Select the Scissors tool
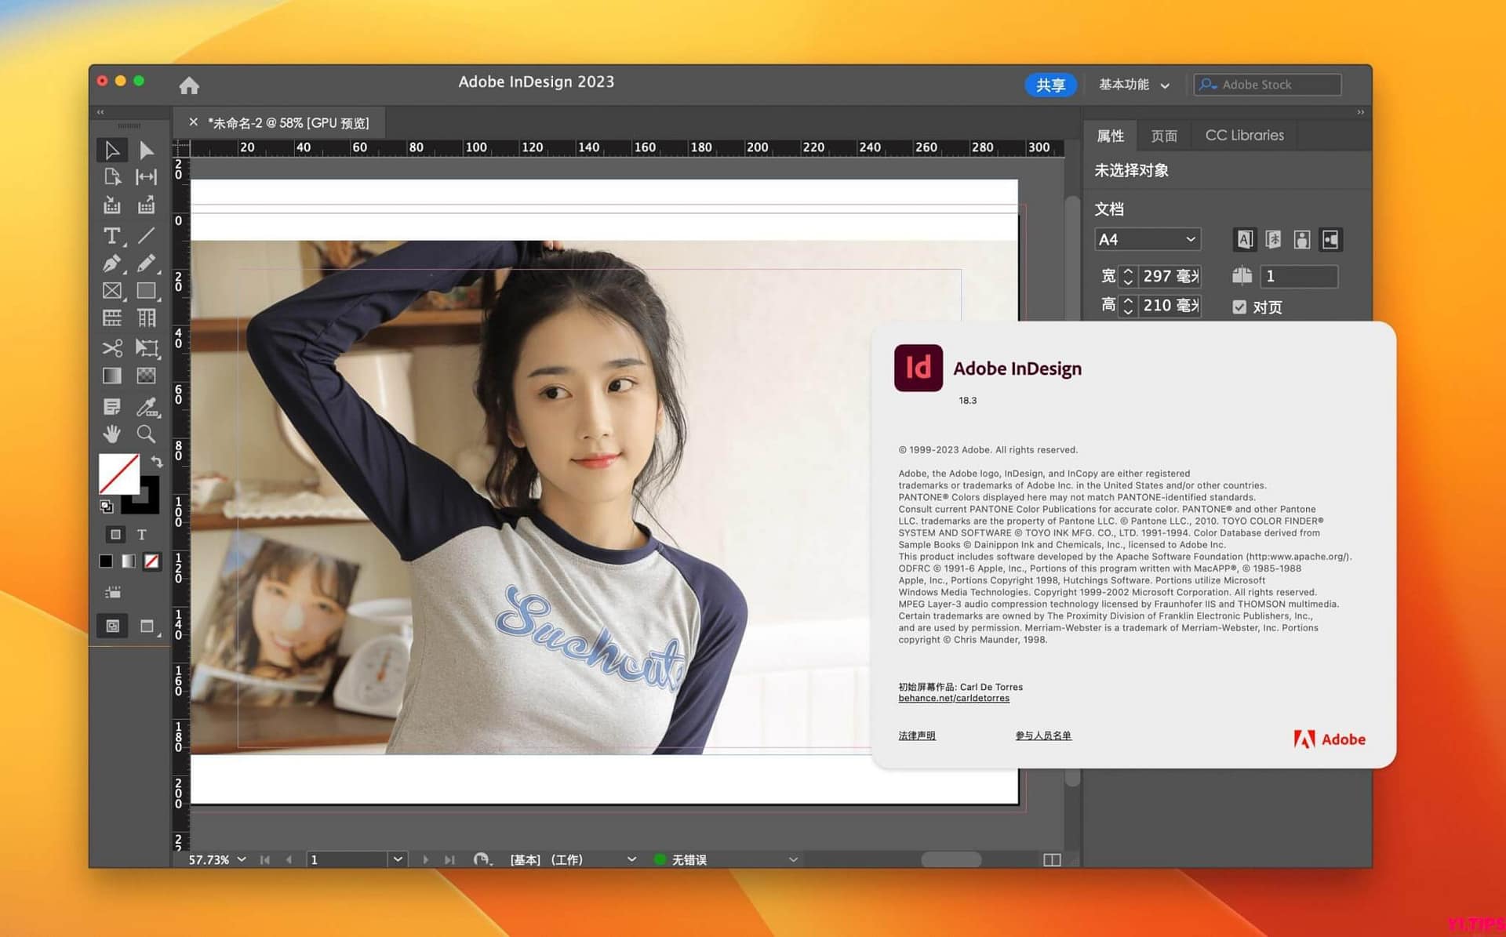This screenshot has width=1506, height=937. click(x=111, y=350)
